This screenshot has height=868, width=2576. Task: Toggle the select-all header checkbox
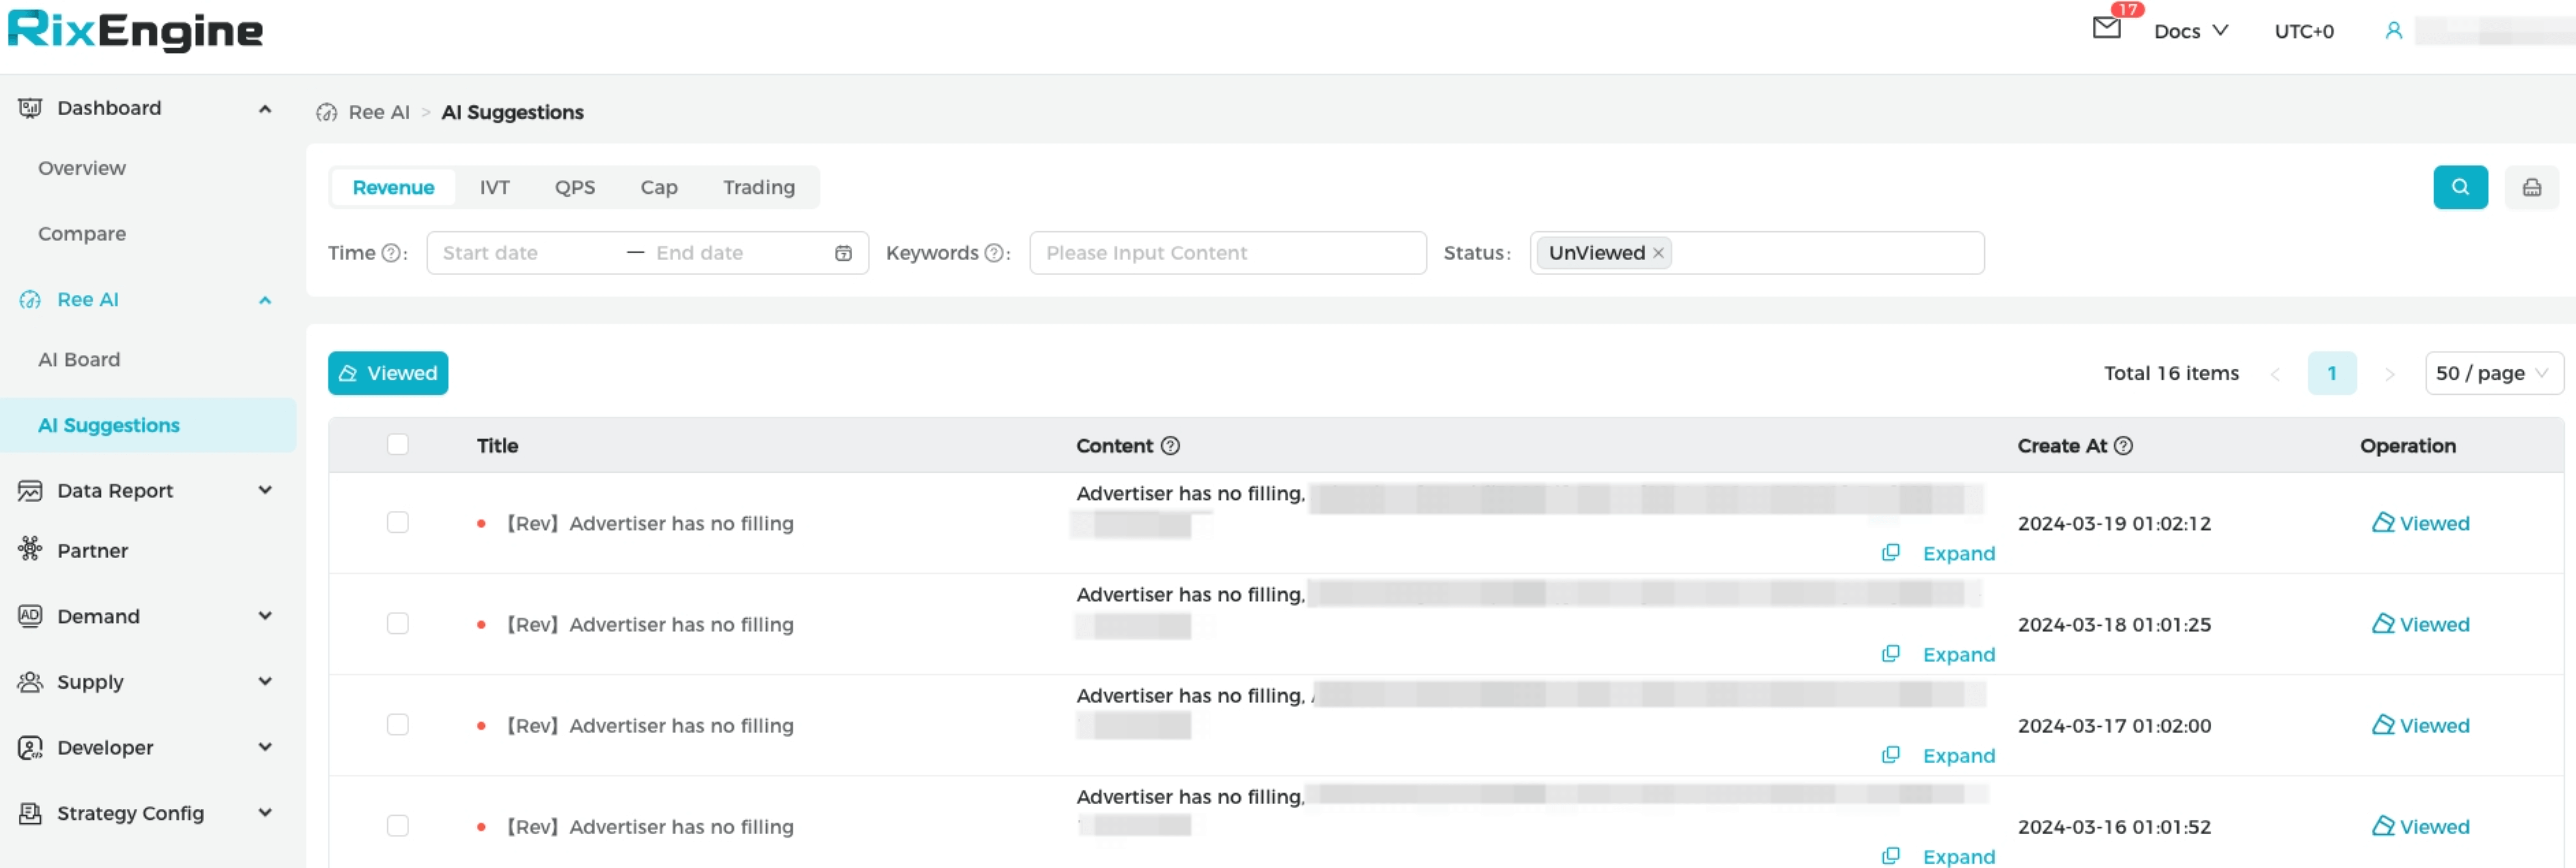398,444
